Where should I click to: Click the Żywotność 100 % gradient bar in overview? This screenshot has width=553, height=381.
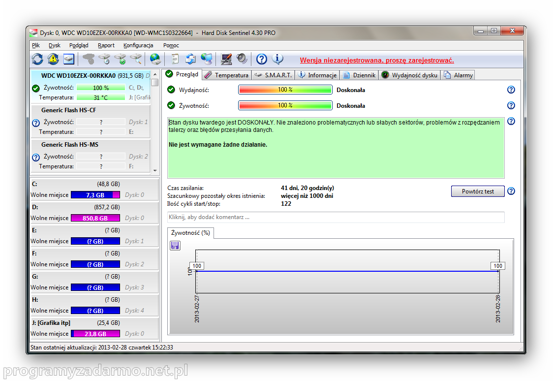pos(285,105)
